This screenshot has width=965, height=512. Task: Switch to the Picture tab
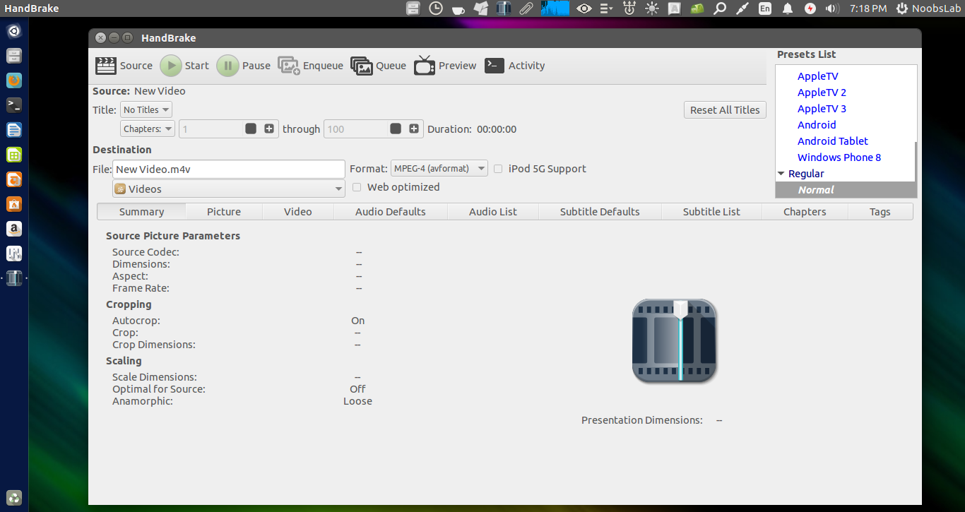point(224,211)
